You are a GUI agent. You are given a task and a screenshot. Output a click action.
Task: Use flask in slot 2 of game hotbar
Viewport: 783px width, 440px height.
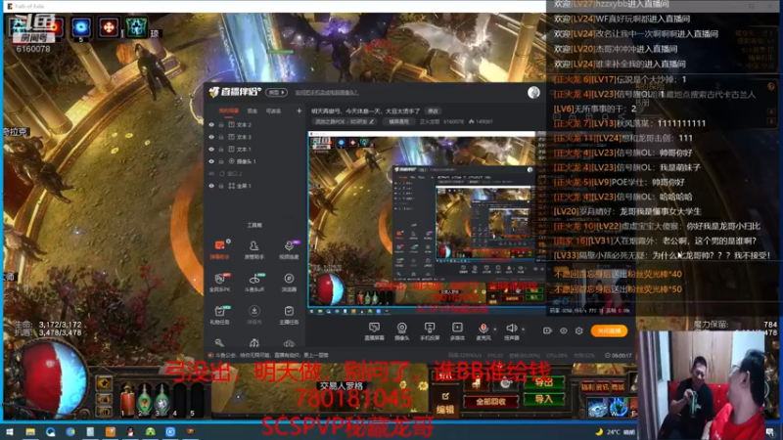(x=144, y=399)
